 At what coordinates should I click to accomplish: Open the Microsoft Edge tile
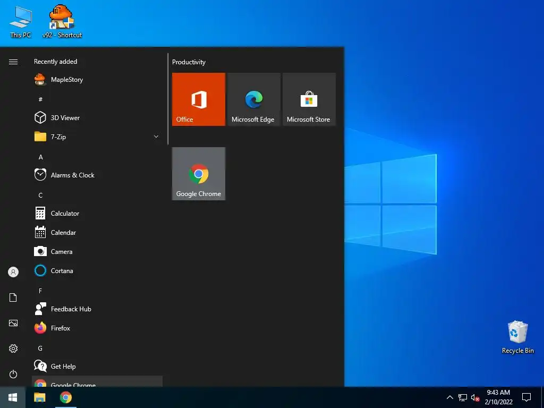point(253,99)
